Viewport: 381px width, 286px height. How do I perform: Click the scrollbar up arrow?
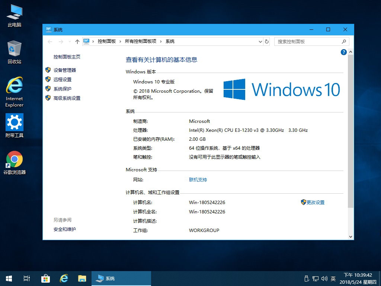point(350,52)
